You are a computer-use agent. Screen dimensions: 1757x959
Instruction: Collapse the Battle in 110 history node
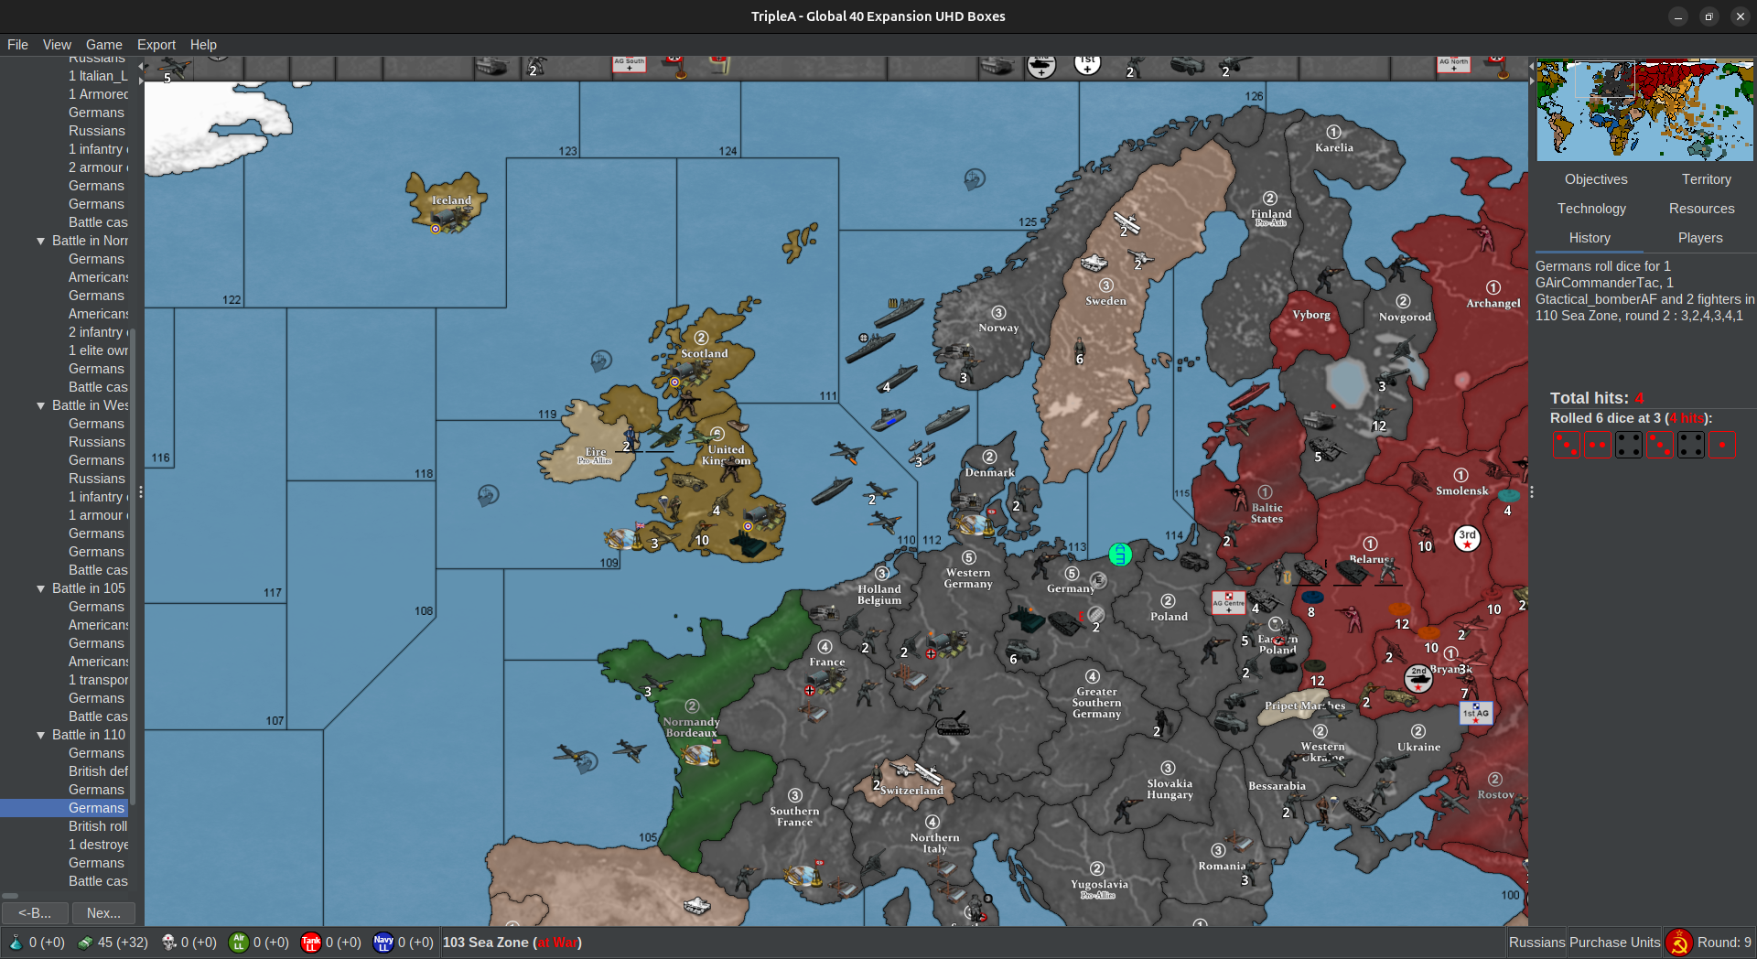point(40,735)
